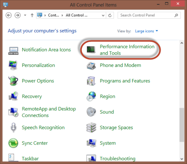Image resolution: width=187 pixels, height=164 pixels.
Task: Open the View by Large icons dropdown
Action: (147, 31)
